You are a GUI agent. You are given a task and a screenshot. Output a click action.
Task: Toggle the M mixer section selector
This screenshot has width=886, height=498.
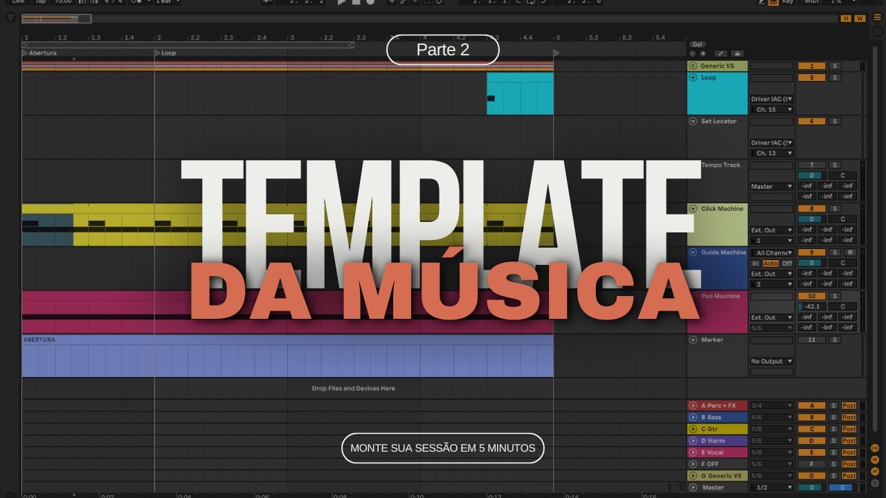875,470
